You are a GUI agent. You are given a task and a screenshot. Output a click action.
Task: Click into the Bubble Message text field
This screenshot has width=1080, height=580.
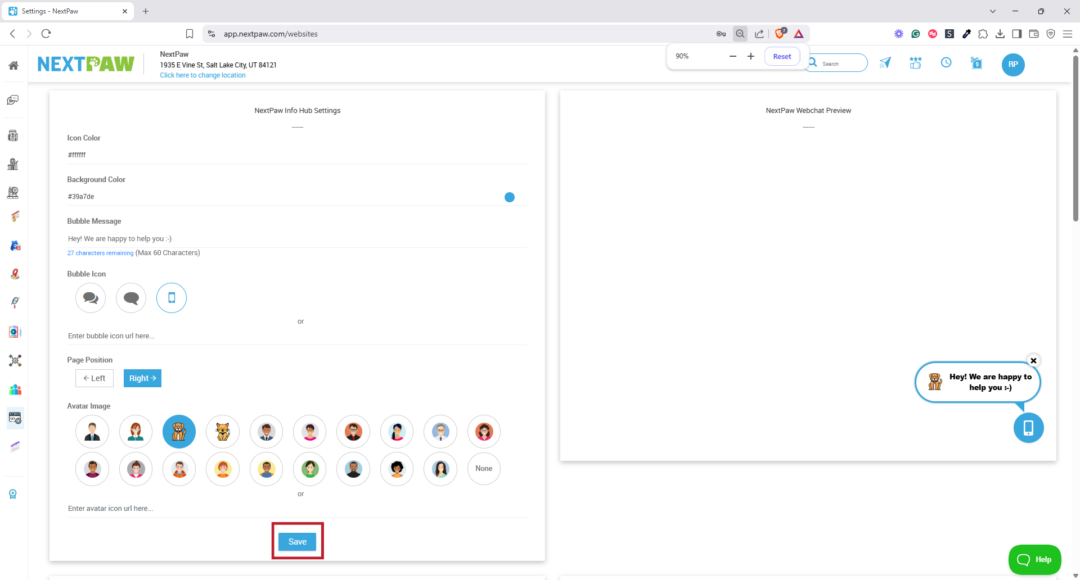pos(297,239)
